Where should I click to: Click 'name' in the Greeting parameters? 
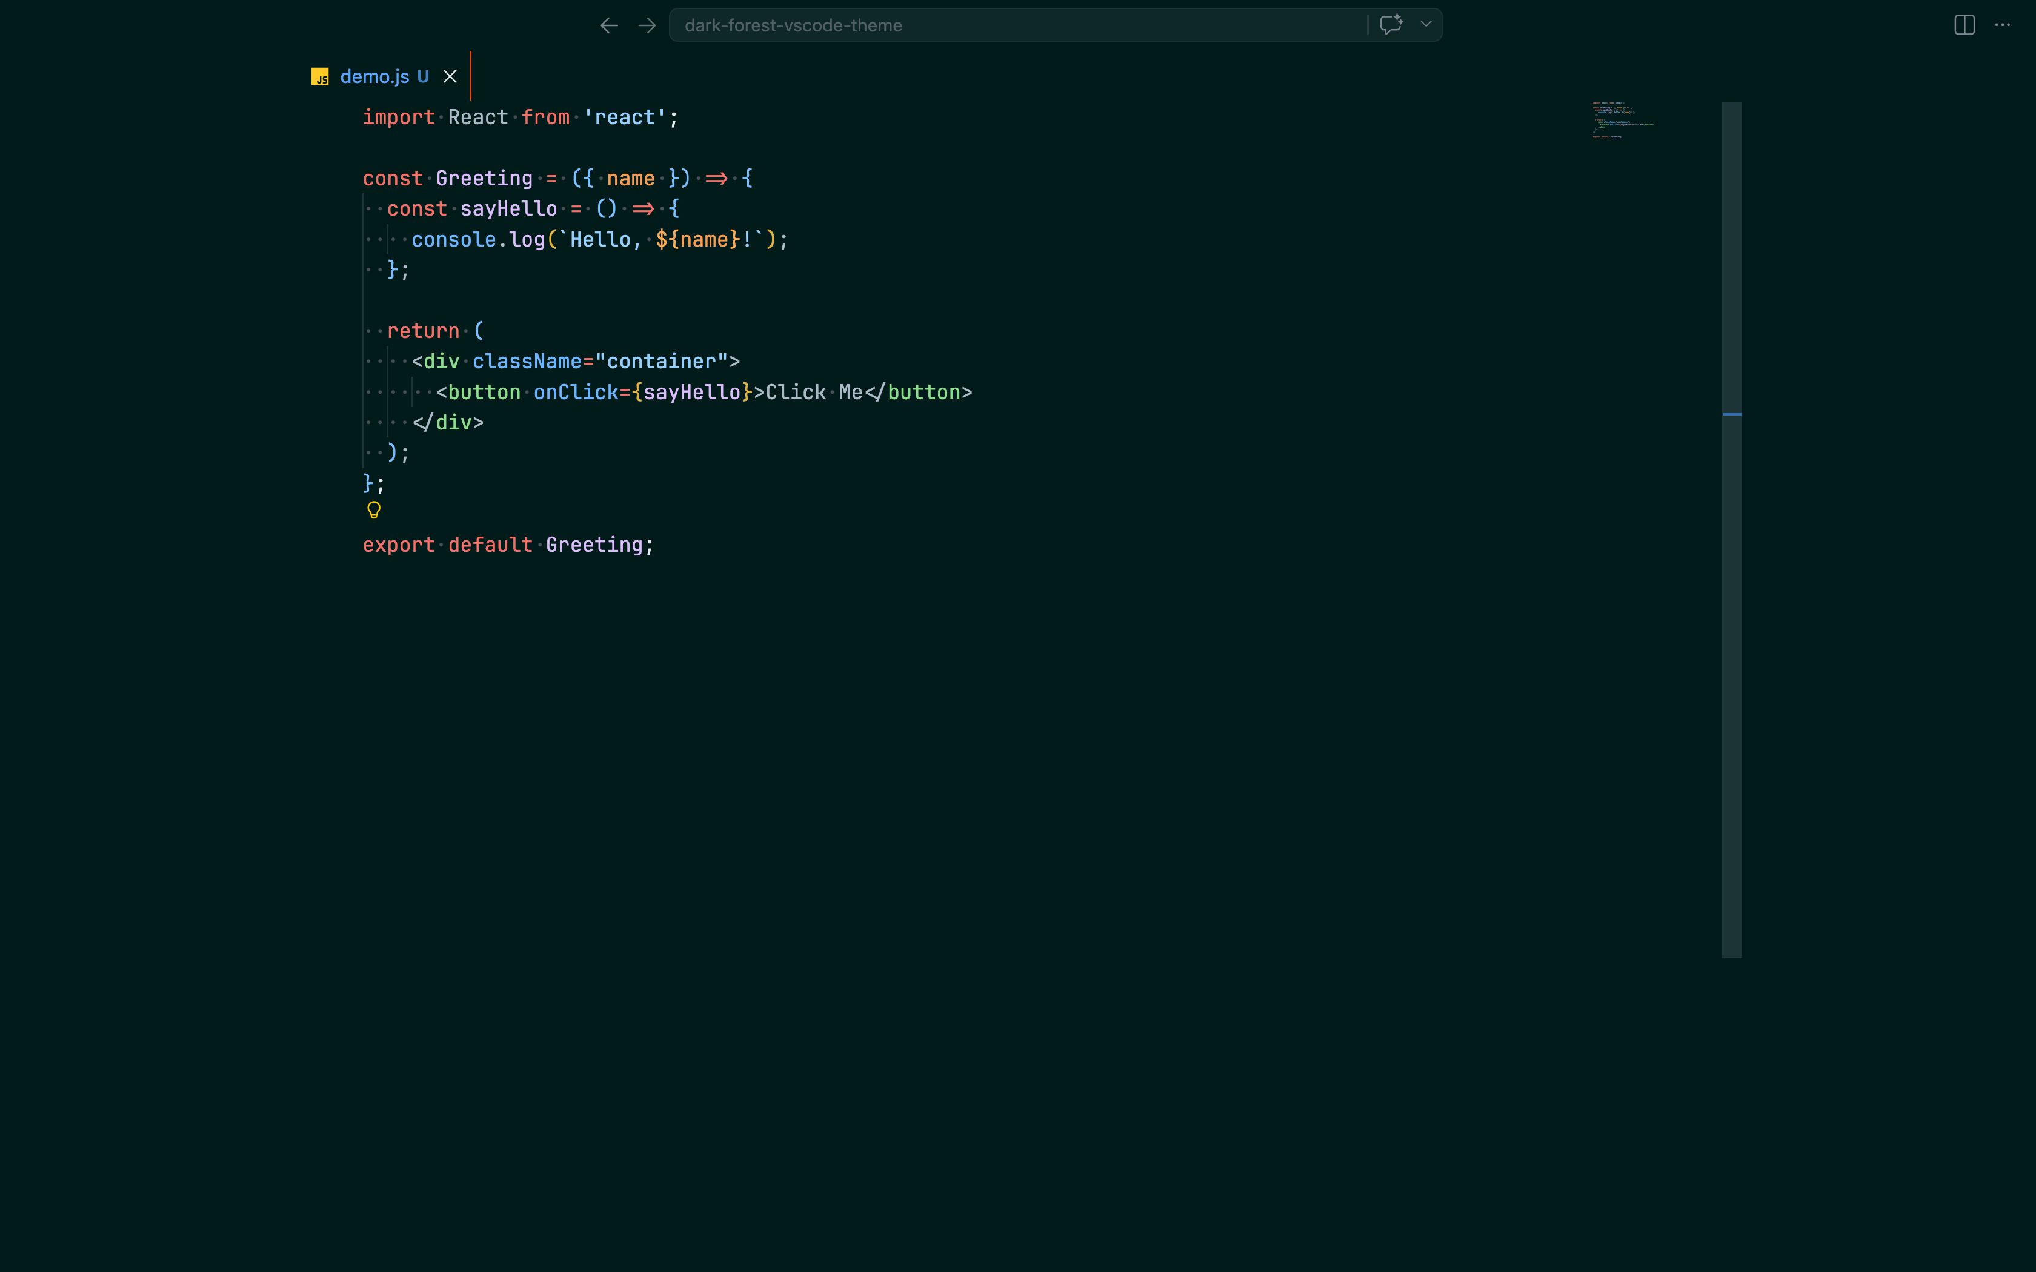630,178
